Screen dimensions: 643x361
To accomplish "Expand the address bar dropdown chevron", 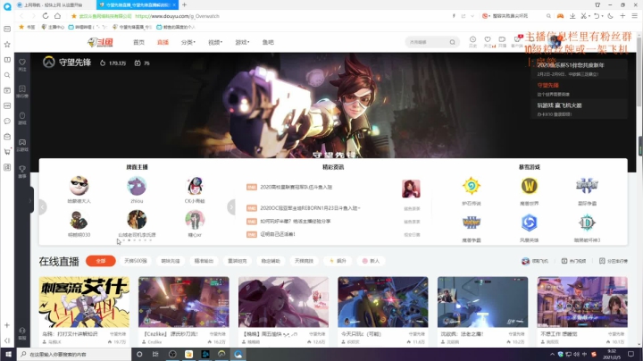I will [x=472, y=16].
